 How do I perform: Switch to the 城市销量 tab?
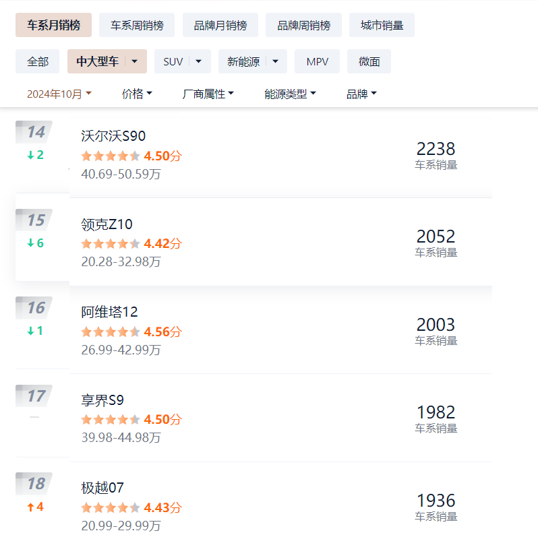[x=382, y=26]
